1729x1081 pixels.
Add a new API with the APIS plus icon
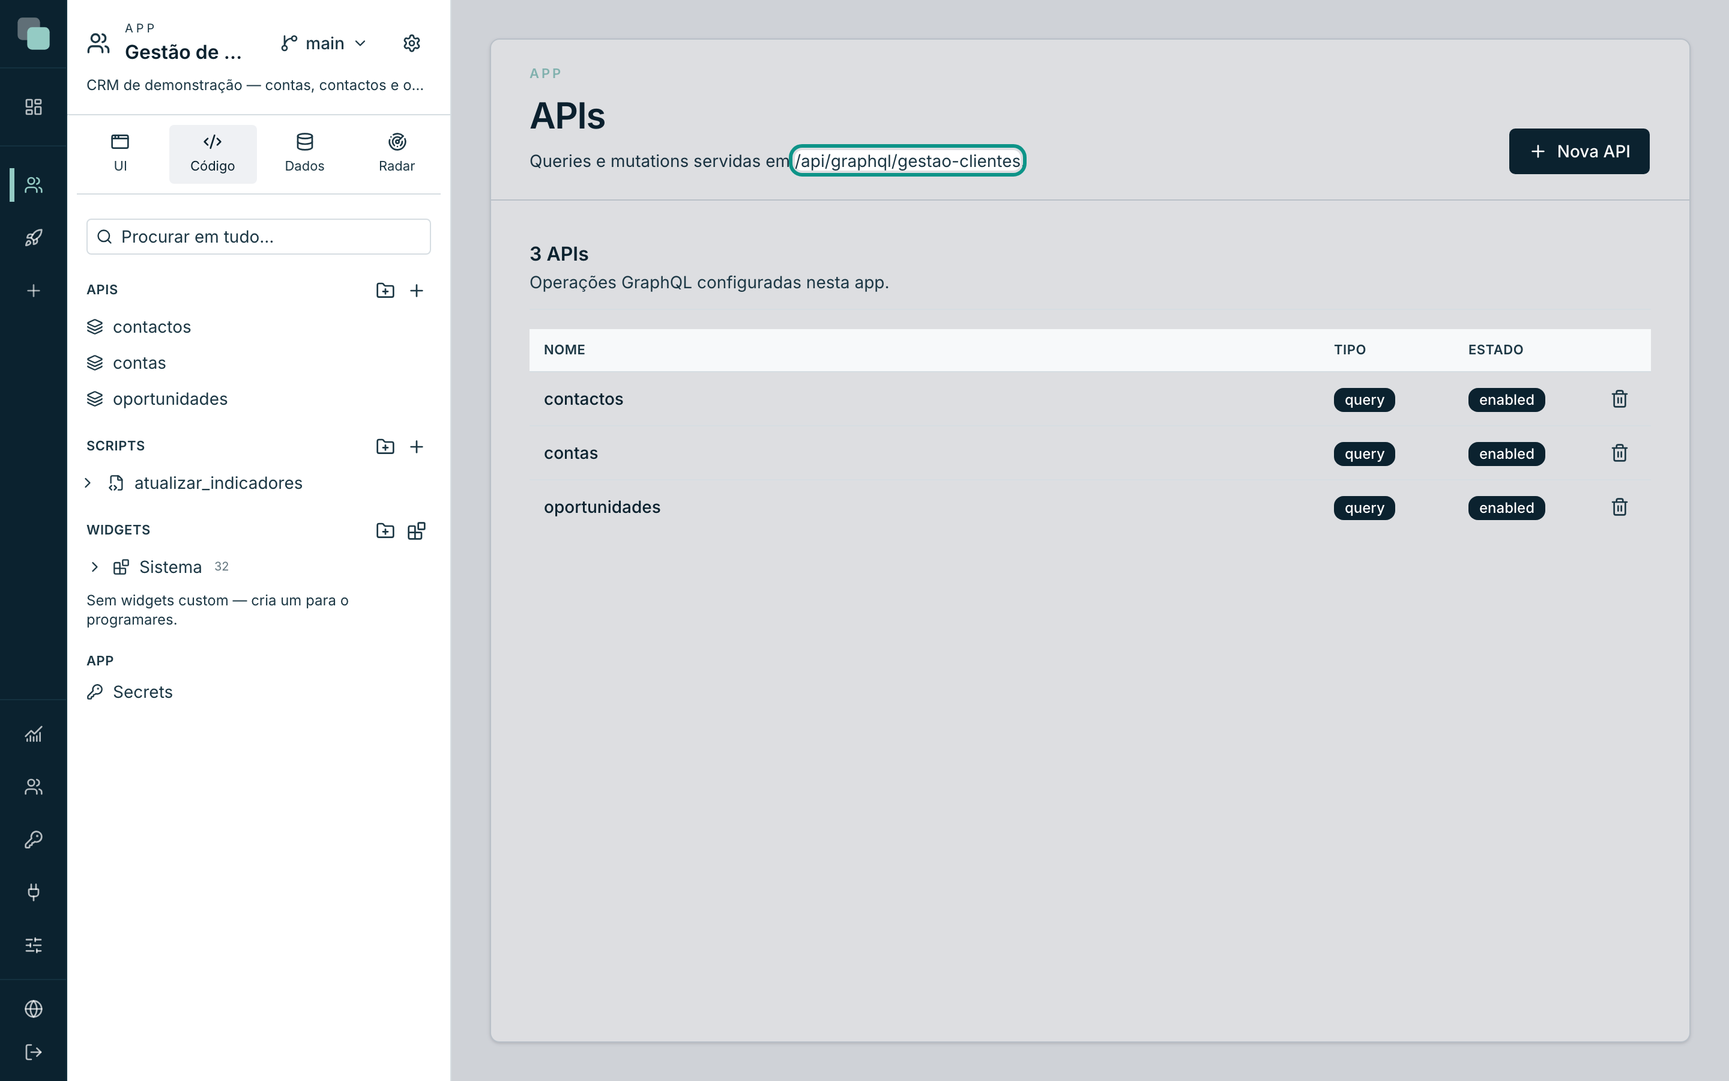[x=417, y=290]
